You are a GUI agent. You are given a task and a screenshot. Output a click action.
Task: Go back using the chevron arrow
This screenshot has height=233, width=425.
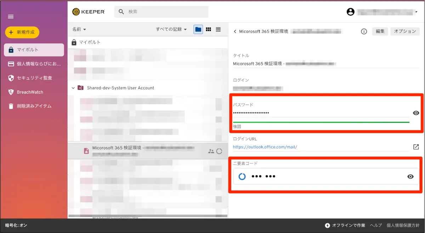pos(235,31)
